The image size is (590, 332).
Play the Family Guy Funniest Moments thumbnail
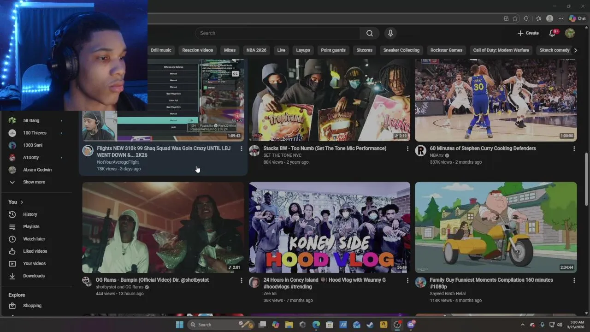[x=496, y=227]
